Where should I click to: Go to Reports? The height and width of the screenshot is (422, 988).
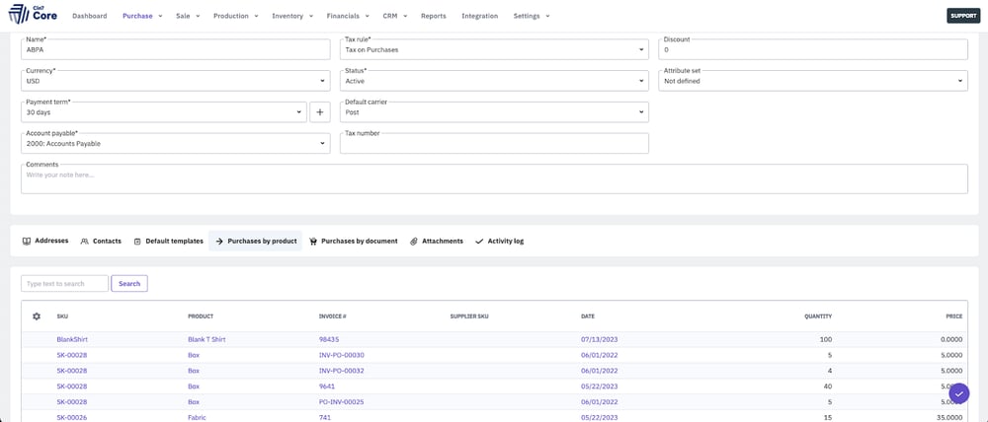[434, 16]
